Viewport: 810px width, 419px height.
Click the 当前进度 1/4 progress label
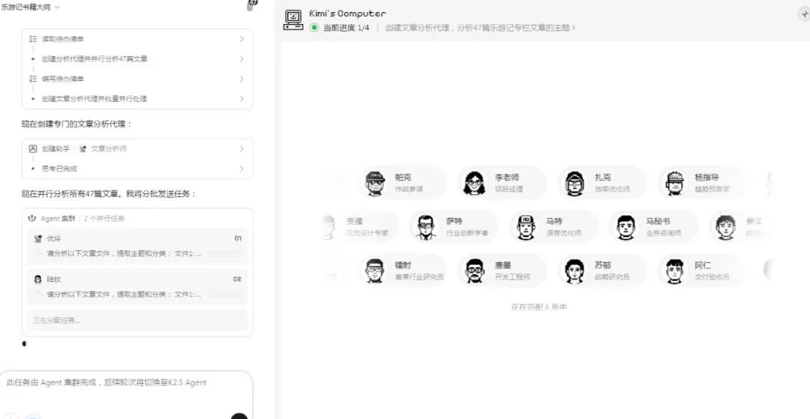coord(346,28)
